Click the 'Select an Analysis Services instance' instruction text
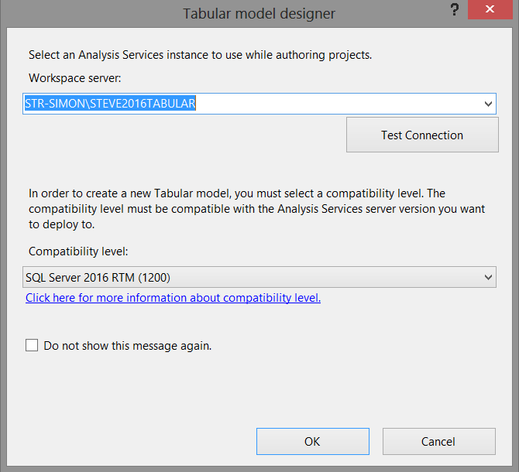Viewport: 519px width, 472px height. [200, 55]
